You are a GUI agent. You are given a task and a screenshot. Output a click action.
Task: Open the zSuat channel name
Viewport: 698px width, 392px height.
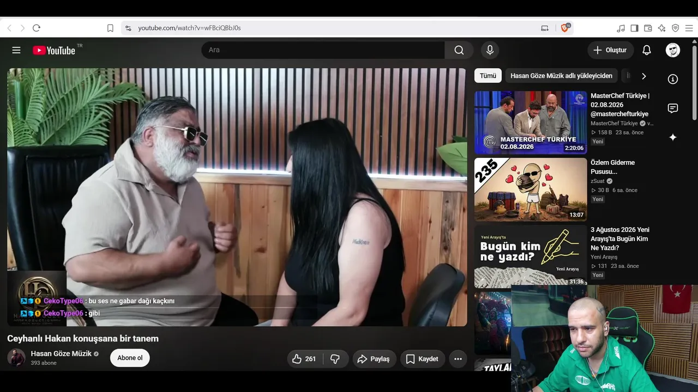tap(598, 181)
